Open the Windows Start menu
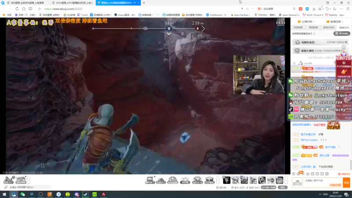This screenshot has width=352, height=198. [4, 194]
